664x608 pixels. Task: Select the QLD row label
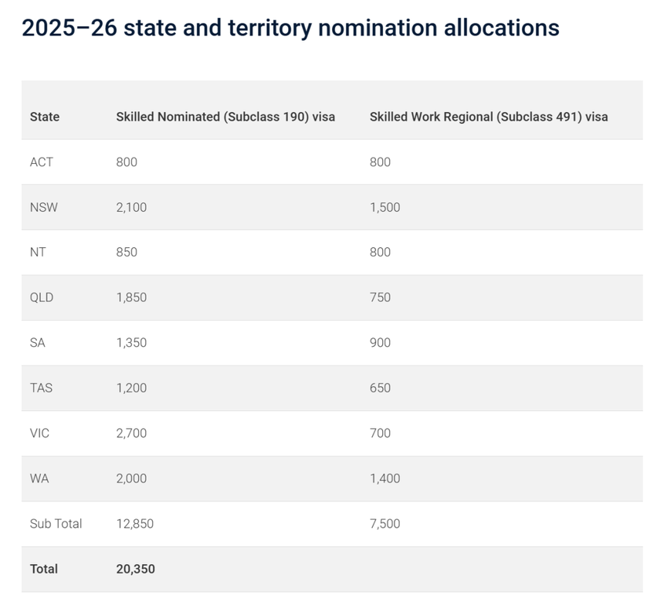[42, 297]
